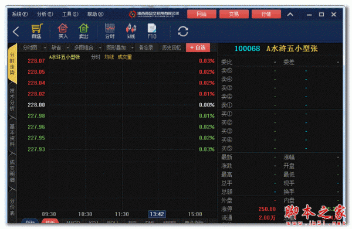Select the 分价表 side tab
This screenshot has width=352, height=229.
[12, 207]
